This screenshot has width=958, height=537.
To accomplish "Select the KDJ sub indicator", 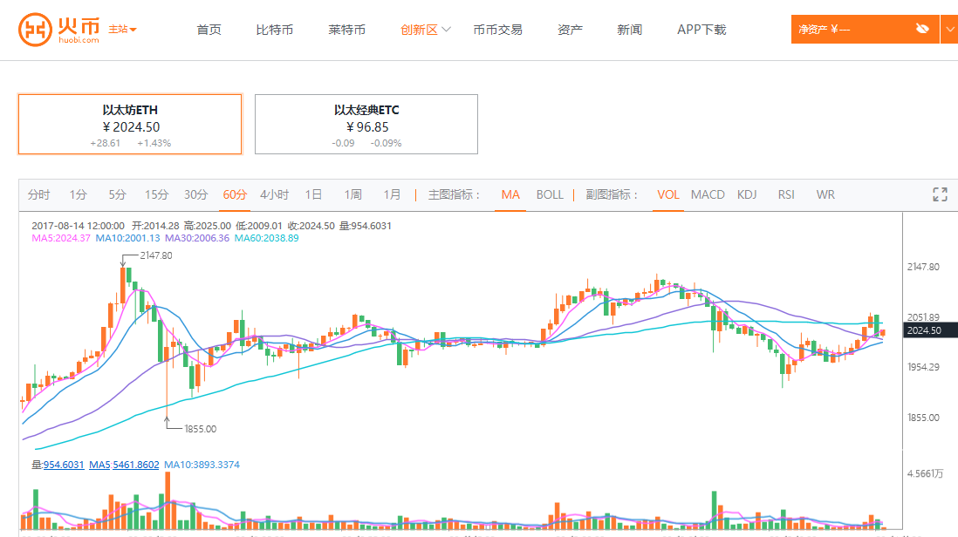I will [x=747, y=194].
